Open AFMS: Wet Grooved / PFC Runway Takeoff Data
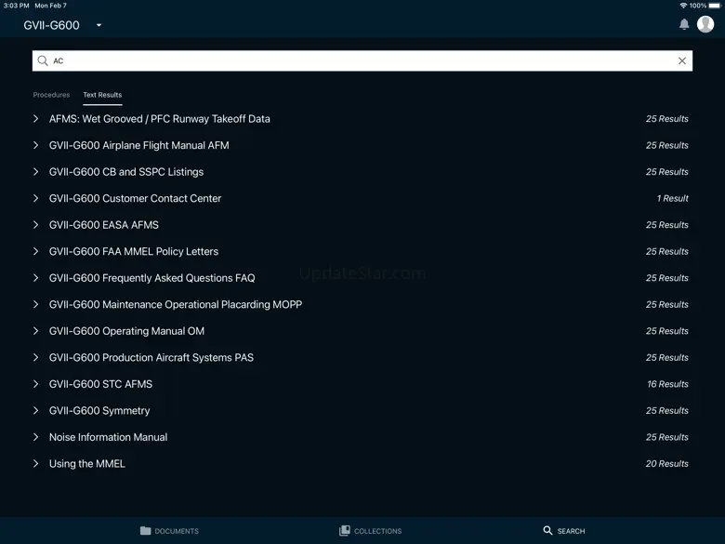 pyautogui.click(x=160, y=119)
